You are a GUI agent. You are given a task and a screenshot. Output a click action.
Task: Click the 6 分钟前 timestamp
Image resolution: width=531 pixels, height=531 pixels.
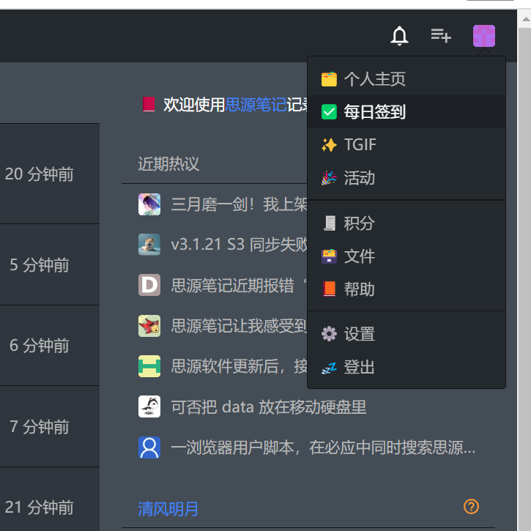[x=40, y=346]
